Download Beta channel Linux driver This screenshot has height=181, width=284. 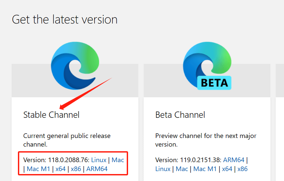[x=163, y=169]
